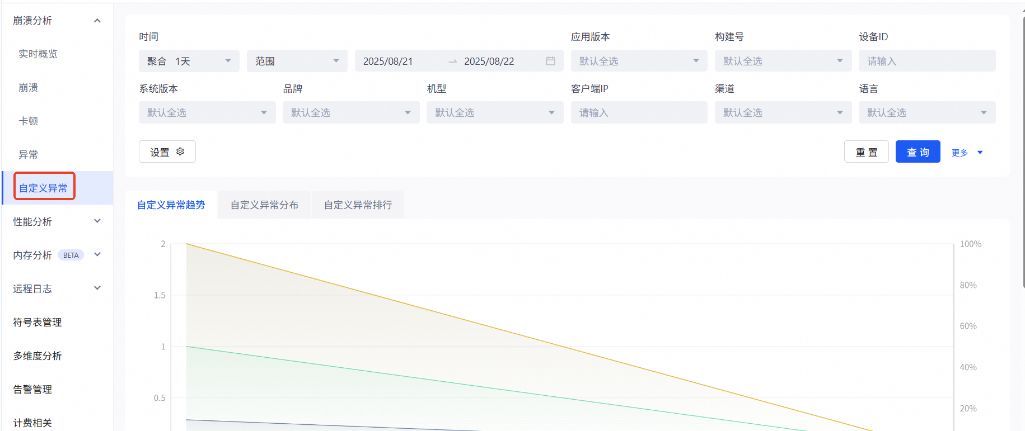Click the page vertical scrollbar

(1023, 151)
